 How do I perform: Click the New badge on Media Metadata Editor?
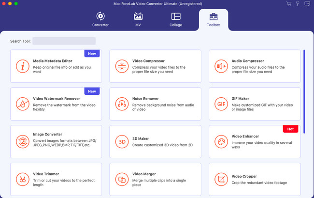[92, 54]
